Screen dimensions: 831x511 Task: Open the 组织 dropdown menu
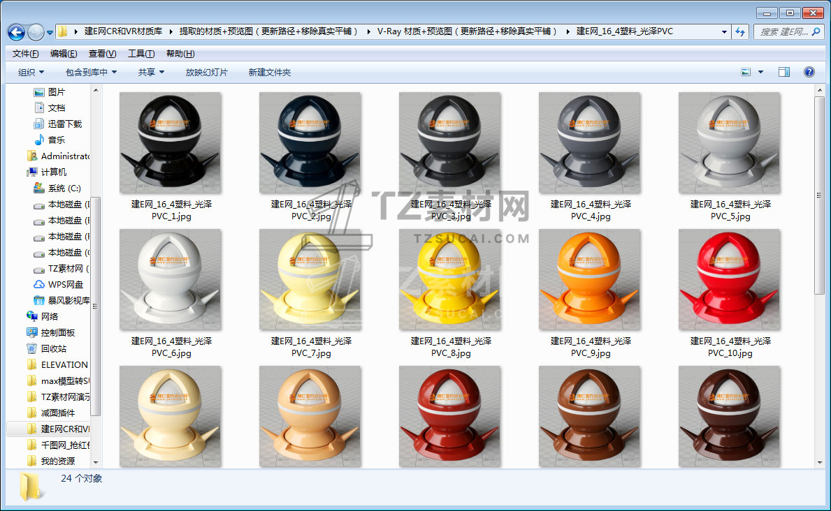(x=31, y=72)
